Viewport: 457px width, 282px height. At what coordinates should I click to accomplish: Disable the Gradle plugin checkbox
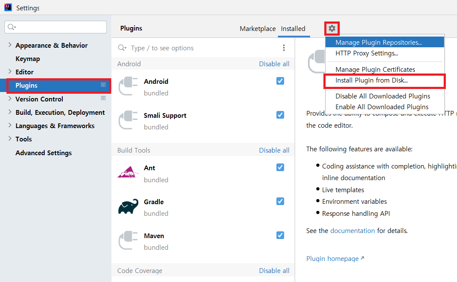(x=280, y=201)
